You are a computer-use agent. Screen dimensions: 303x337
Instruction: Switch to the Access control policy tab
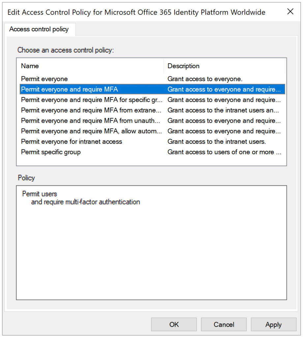pyautogui.click(x=40, y=29)
